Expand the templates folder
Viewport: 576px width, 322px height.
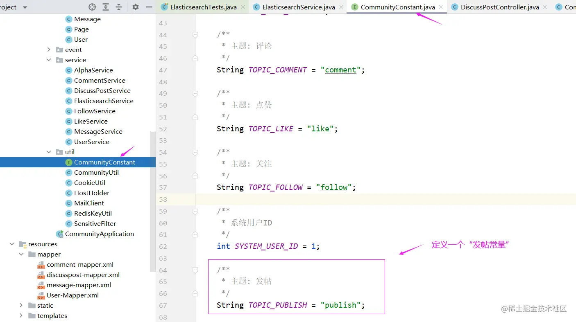pyautogui.click(x=21, y=315)
